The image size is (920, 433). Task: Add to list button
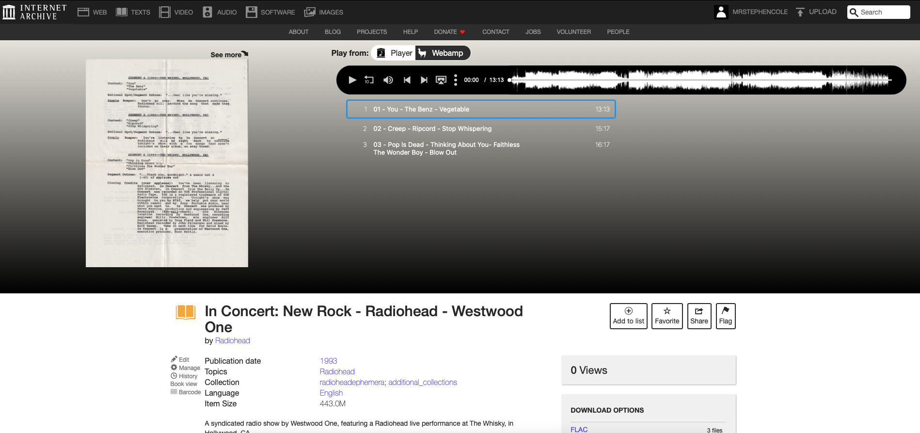click(629, 316)
